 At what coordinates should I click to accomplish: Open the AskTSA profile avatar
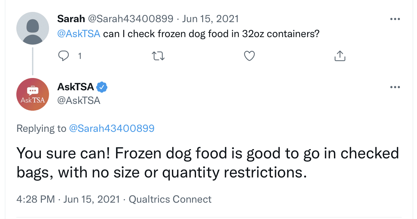33,94
